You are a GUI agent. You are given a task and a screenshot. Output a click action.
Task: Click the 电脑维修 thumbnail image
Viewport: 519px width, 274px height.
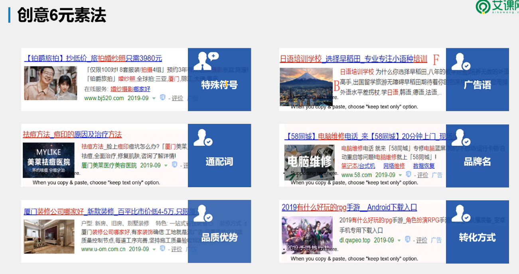pos(310,162)
